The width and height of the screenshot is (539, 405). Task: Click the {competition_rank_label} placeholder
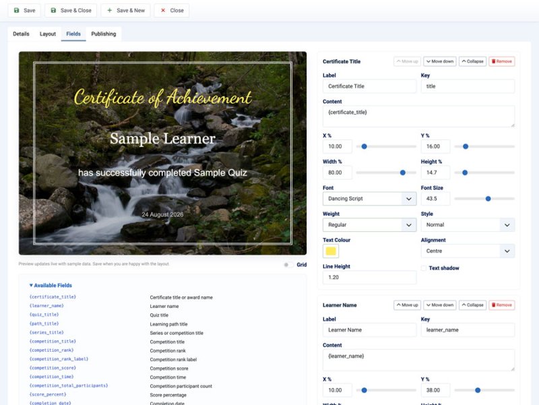59,359
